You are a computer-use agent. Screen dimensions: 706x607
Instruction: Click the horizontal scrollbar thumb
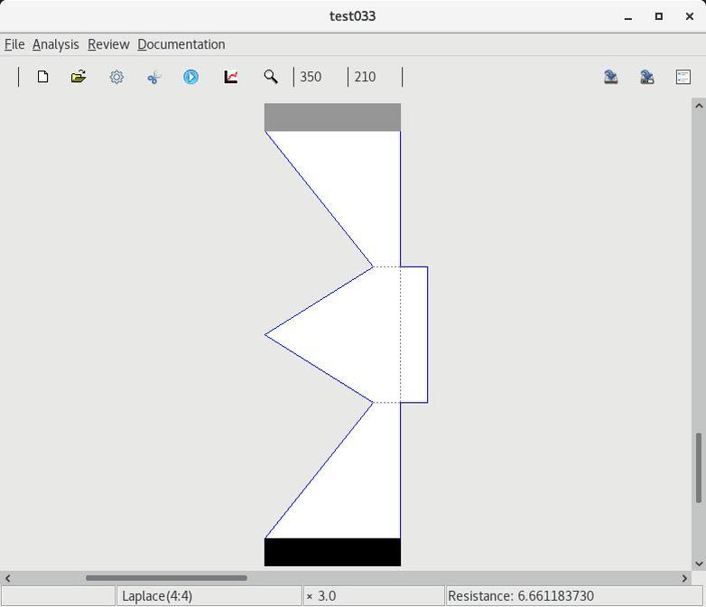(166, 578)
